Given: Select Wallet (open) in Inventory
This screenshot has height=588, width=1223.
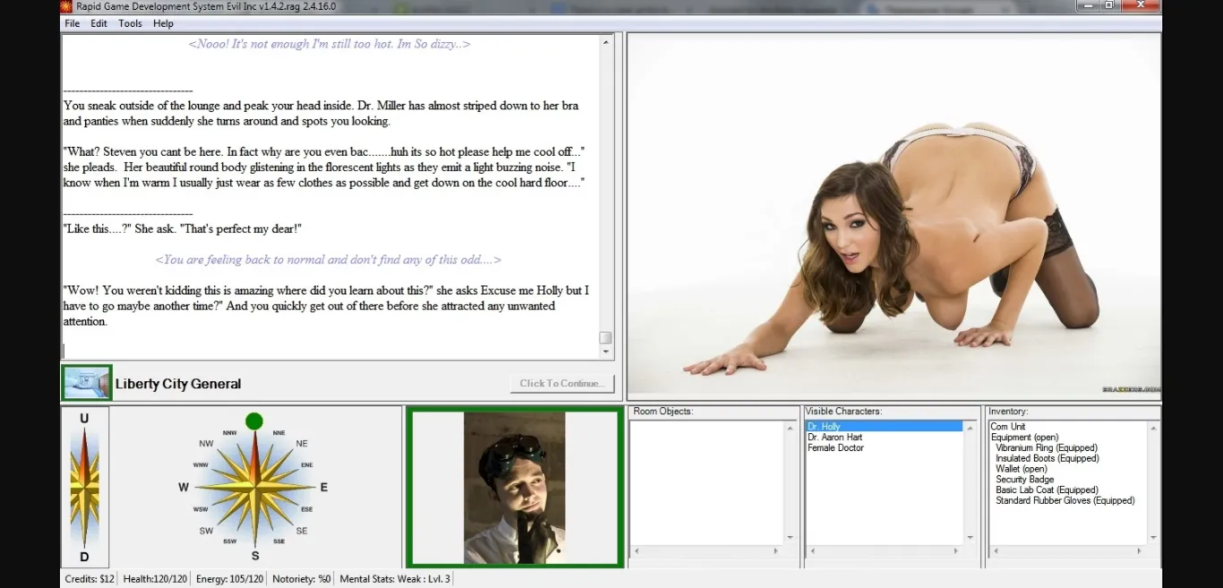Looking at the screenshot, I should [x=1021, y=469].
